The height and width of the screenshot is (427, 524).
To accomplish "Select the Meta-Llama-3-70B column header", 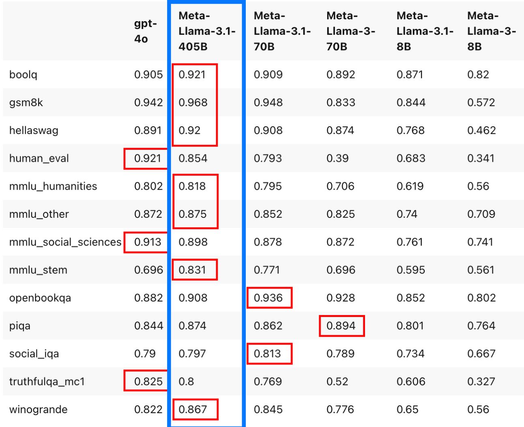I will pos(351,31).
